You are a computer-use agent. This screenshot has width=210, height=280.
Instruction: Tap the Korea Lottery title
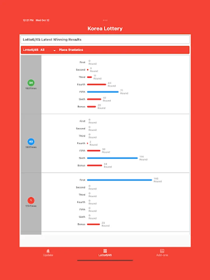(x=105, y=29)
